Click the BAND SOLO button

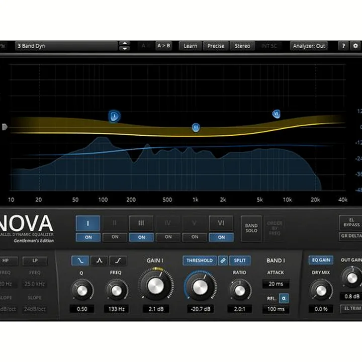[x=251, y=228]
